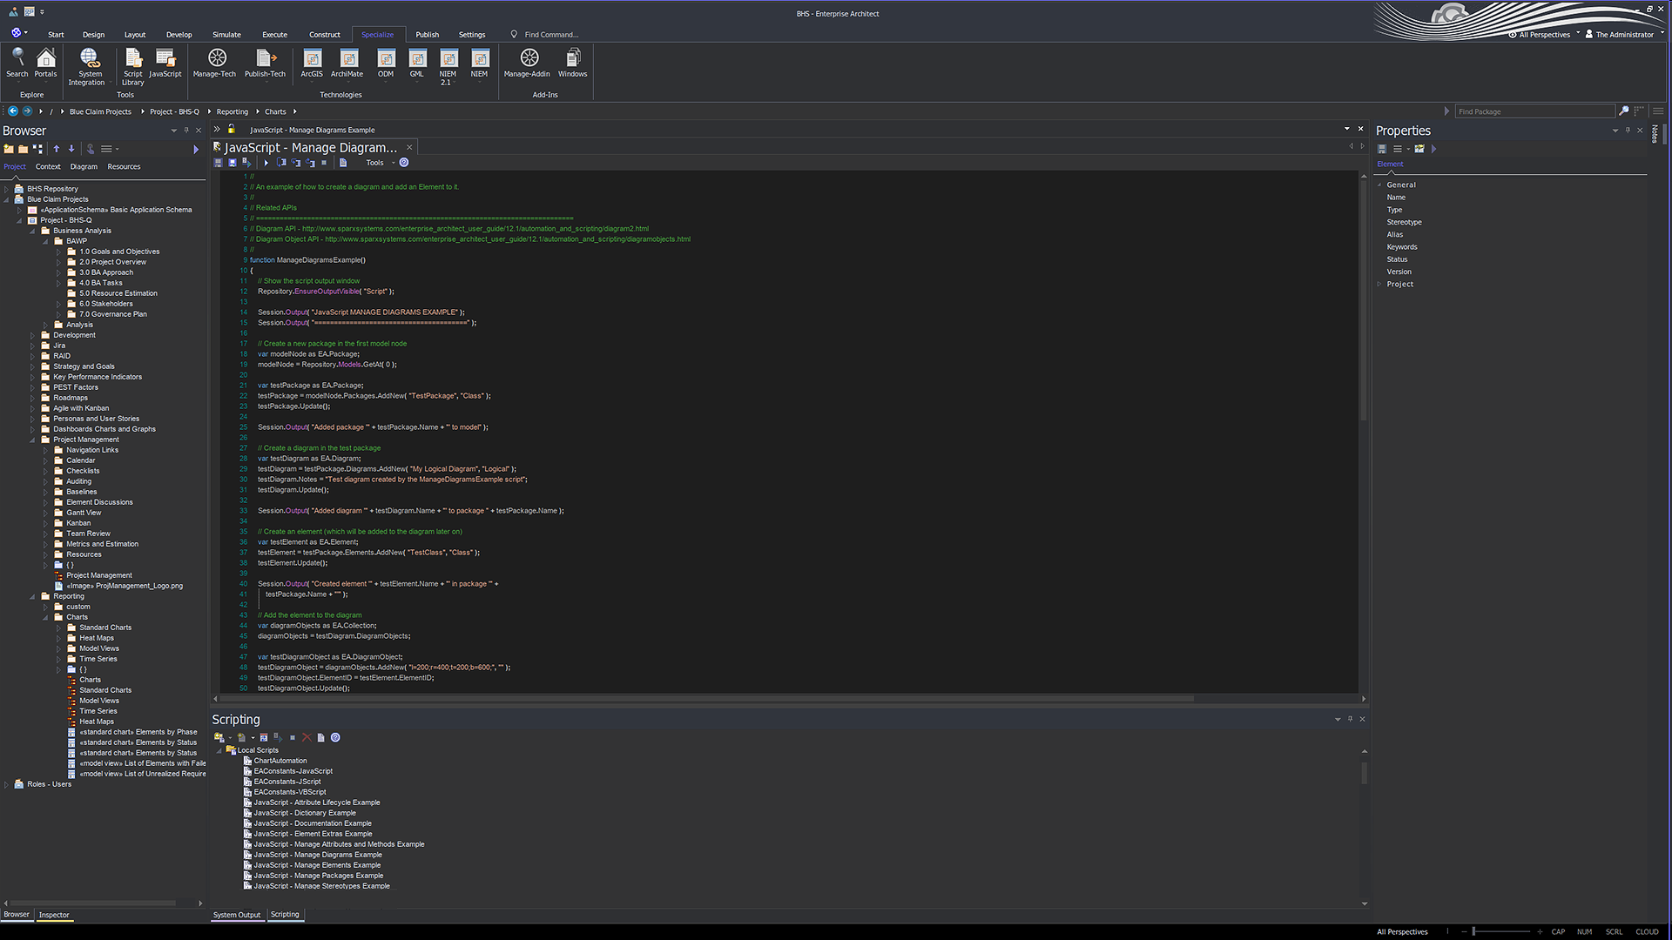Screen dimensions: 1672x940
Task: Adjust the zoom slider in status bar
Action: click(x=1473, y=931)
